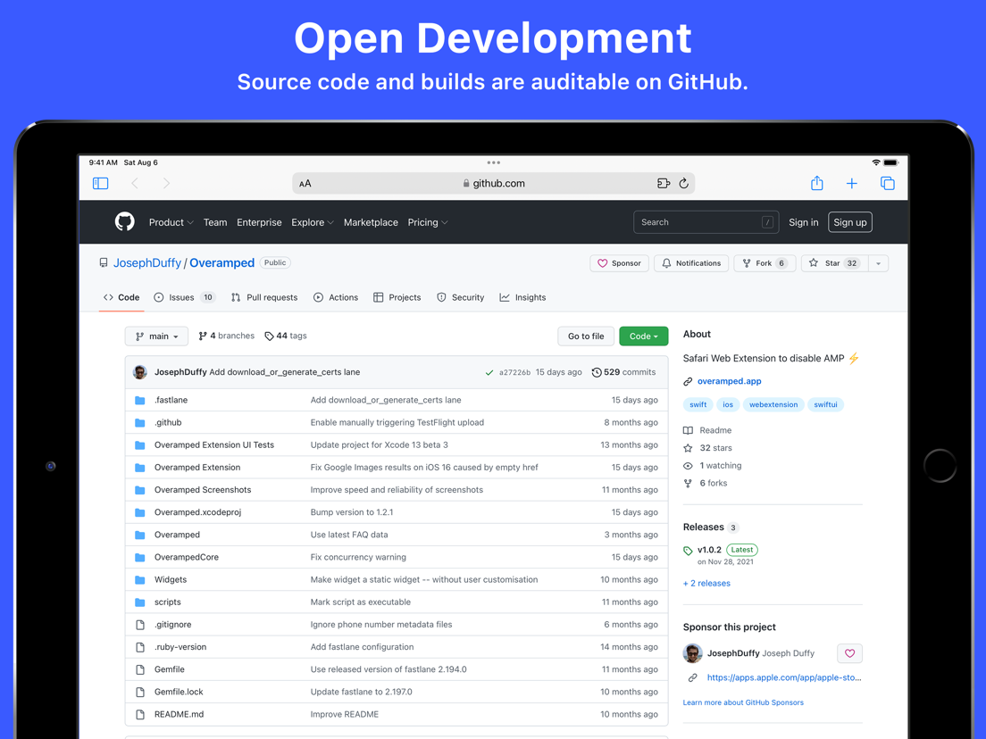Open the AA reader view menu
The width and height of the screenshot is (986, 739).
click(x=305, y=184)
